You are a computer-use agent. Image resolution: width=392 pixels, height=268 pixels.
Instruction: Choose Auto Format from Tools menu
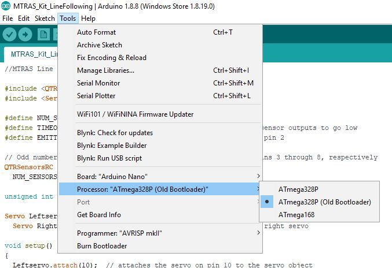tap(160, 32)
